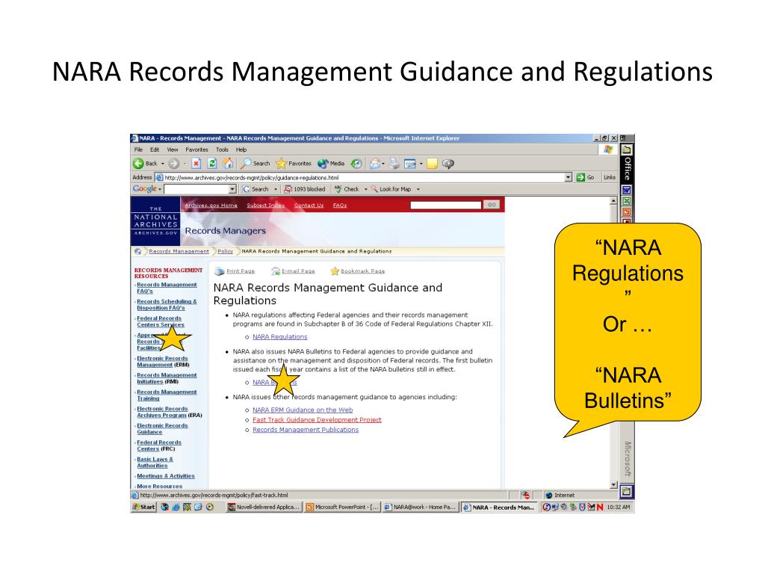The height and width of the screenshot is (574, 765).
Task: Switch to Novell-delivered Applications taskbar button
Action: point(264,507)
